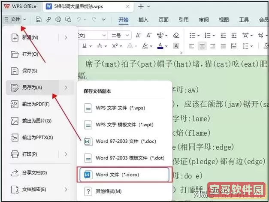Select 输出为图片(G) option
This screenshot has height=202, width=269.
pyautogui.click(x=40, y=121)
